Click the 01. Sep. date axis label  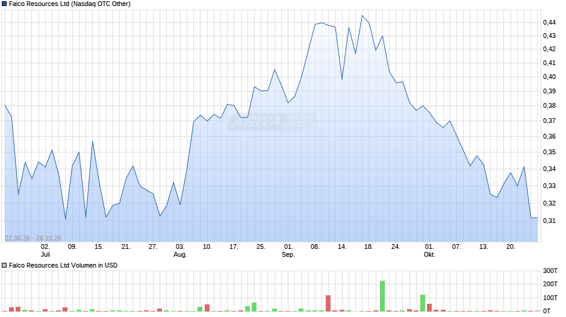pos(288,251)
